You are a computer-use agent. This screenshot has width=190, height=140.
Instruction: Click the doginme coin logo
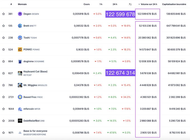coord(20,61)
